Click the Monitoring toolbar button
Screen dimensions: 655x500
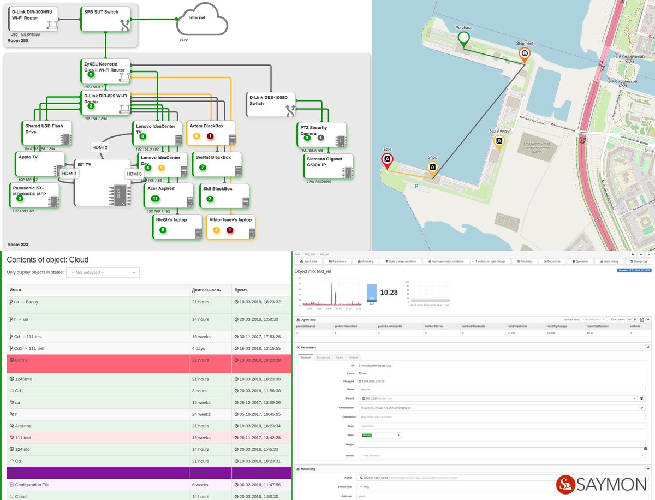[x=366, y=261]
